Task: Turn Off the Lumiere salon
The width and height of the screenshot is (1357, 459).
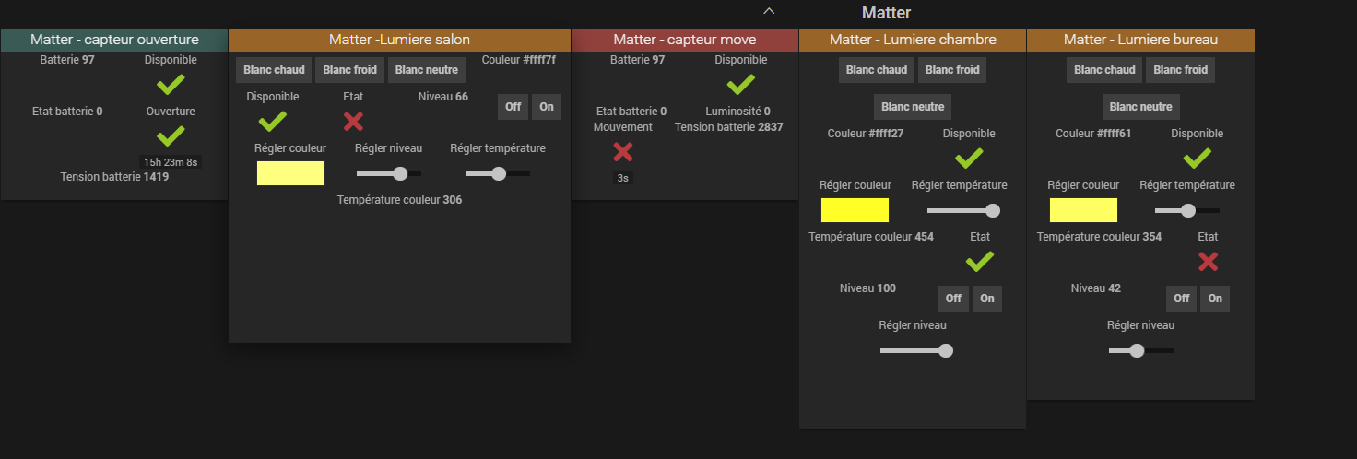Action: (x=513, y=107)
